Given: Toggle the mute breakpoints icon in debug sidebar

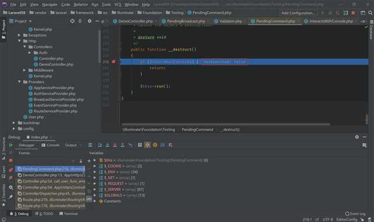Looking at the screenshot, I should coord(11,178).
